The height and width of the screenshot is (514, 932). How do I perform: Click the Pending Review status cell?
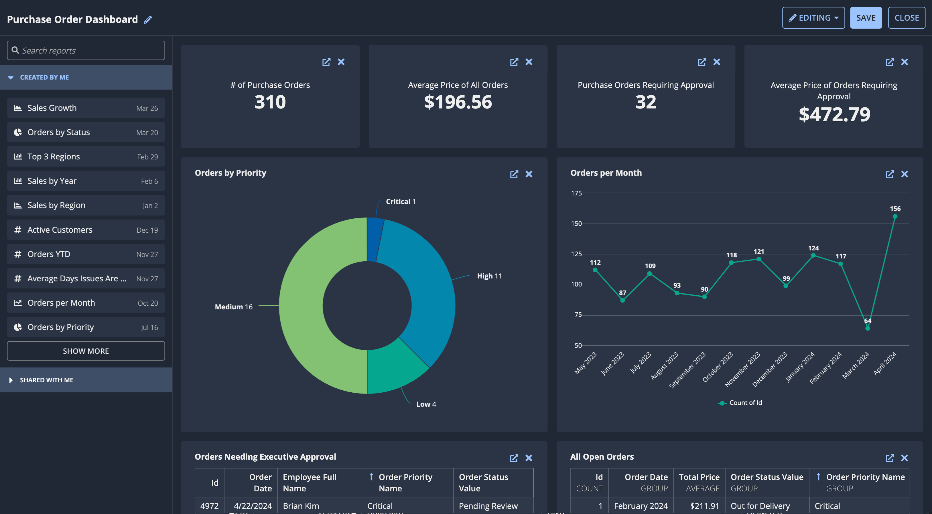coord(493,506)
